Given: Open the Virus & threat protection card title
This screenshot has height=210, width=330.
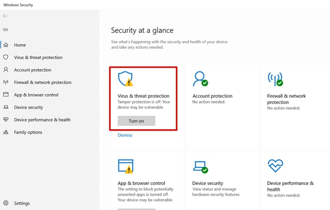Looking at the screenshot, I should (143, 96).
